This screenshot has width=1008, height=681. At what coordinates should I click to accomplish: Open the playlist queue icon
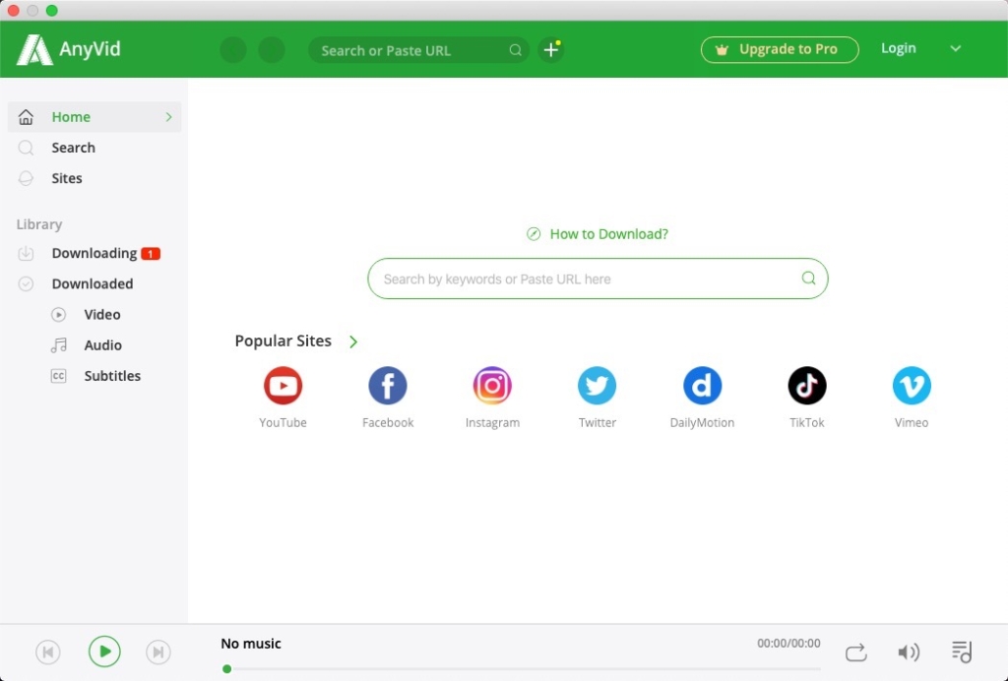click(x=962, y=652)
